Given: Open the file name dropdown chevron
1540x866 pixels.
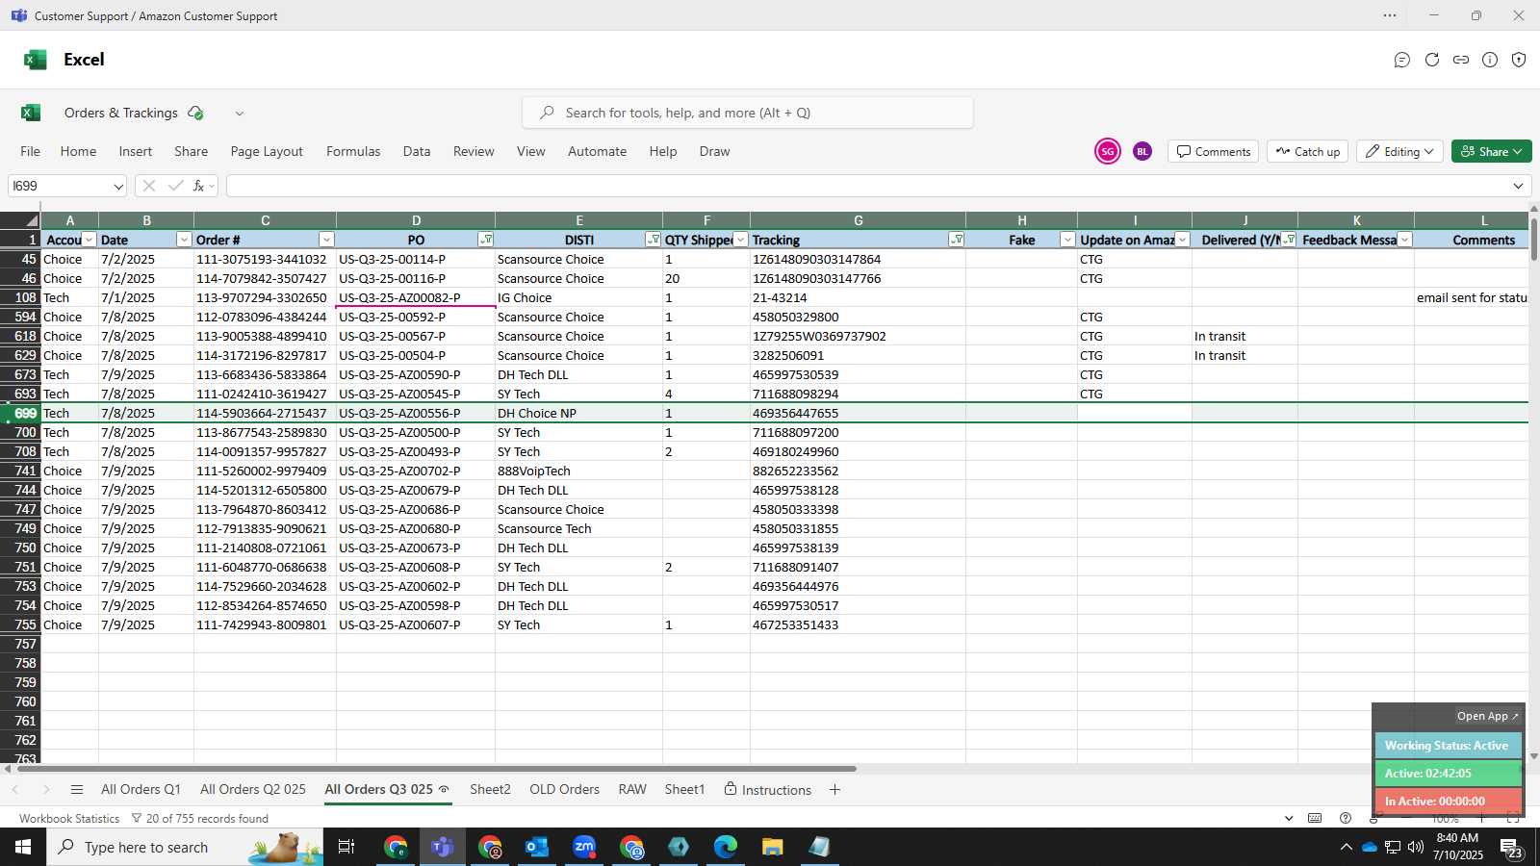Looking at the screenshot, I should coord(240,113).
